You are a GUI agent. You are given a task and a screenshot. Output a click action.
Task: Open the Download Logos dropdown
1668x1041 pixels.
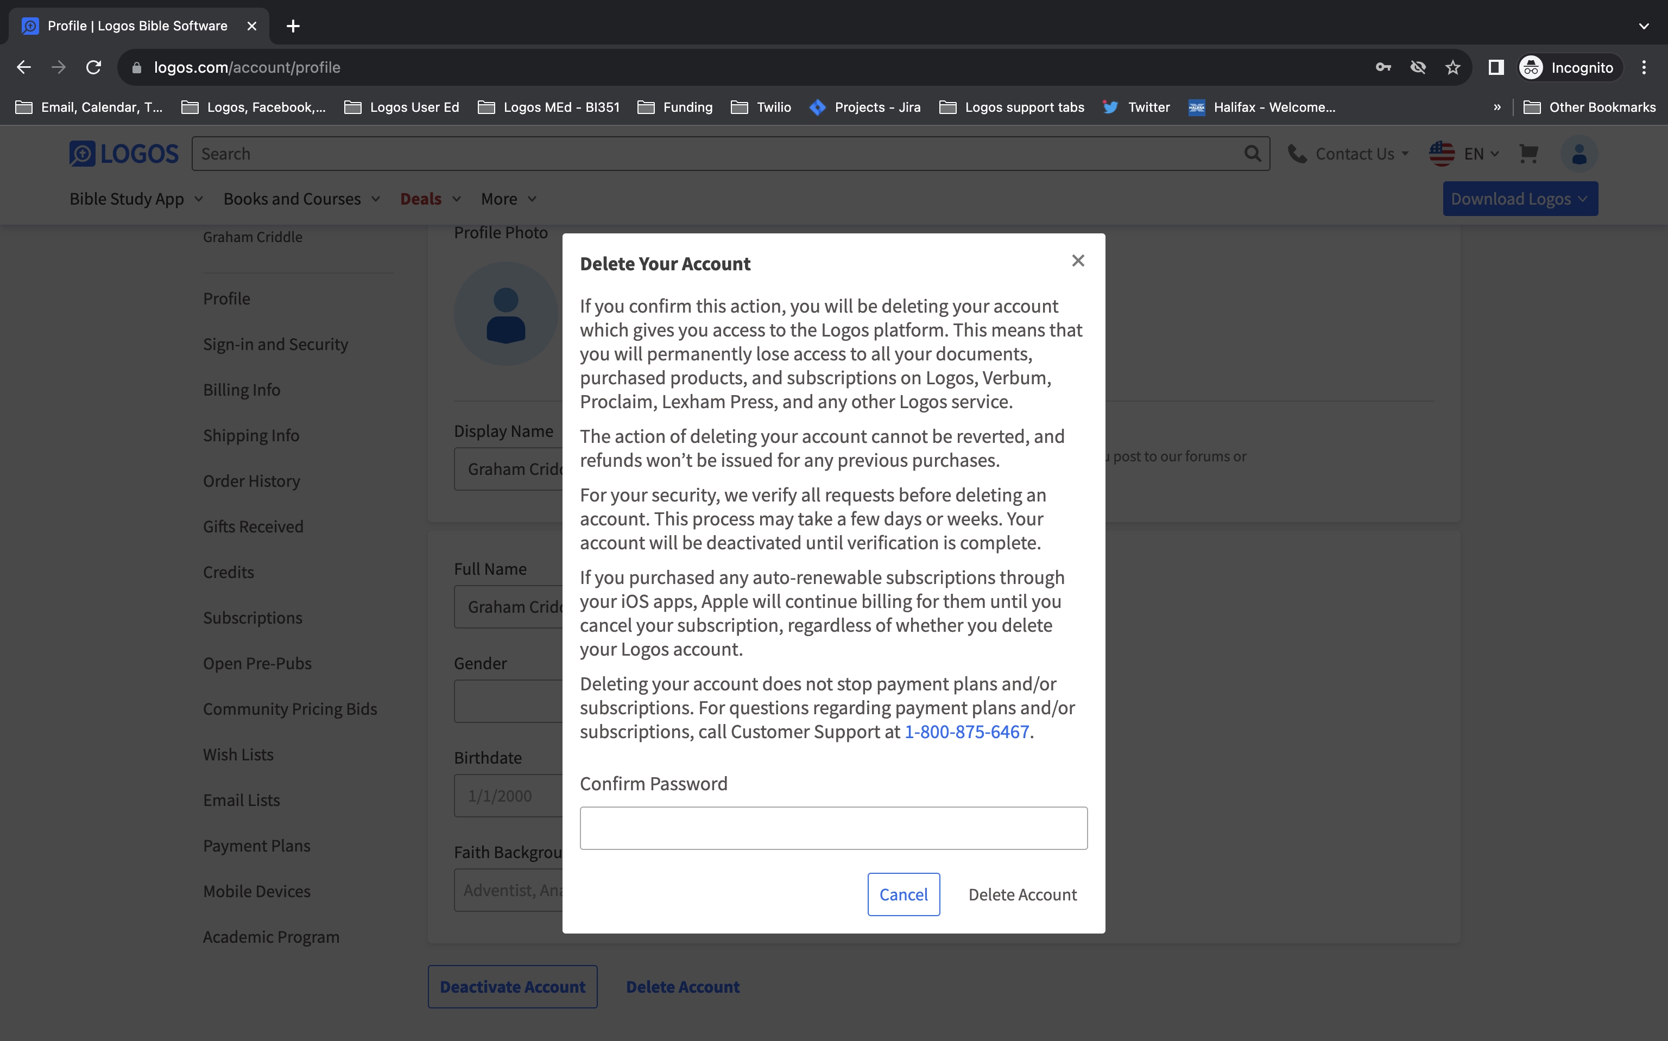[1520, 199]
